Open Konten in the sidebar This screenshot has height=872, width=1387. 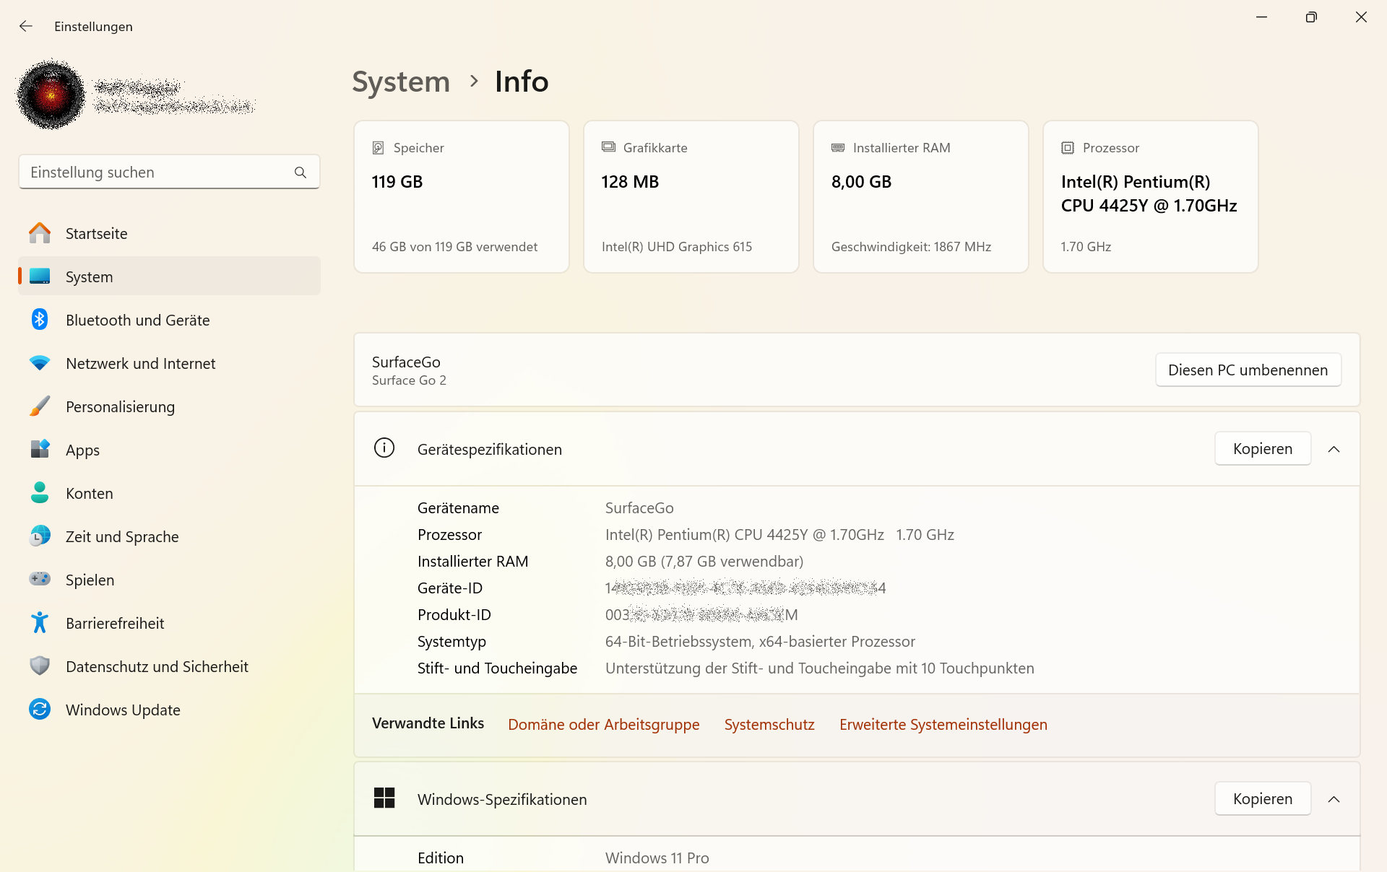(90, 494)
